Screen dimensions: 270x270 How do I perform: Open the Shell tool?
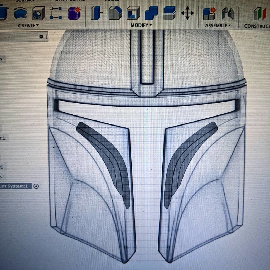pyautogui.click(x=133, y=13)
